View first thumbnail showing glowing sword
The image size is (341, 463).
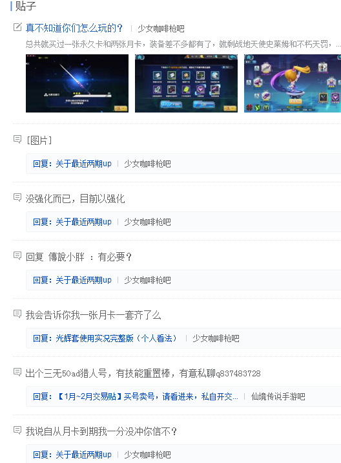pos(77,83)
